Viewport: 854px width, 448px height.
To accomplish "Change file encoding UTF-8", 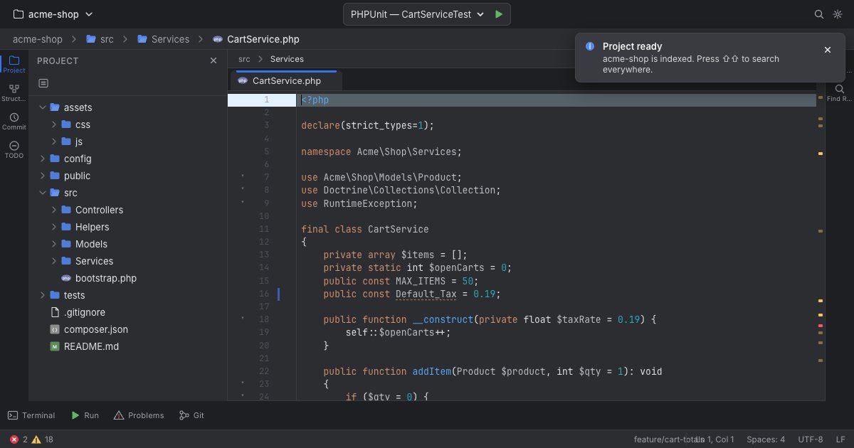I will pos(811,439).
